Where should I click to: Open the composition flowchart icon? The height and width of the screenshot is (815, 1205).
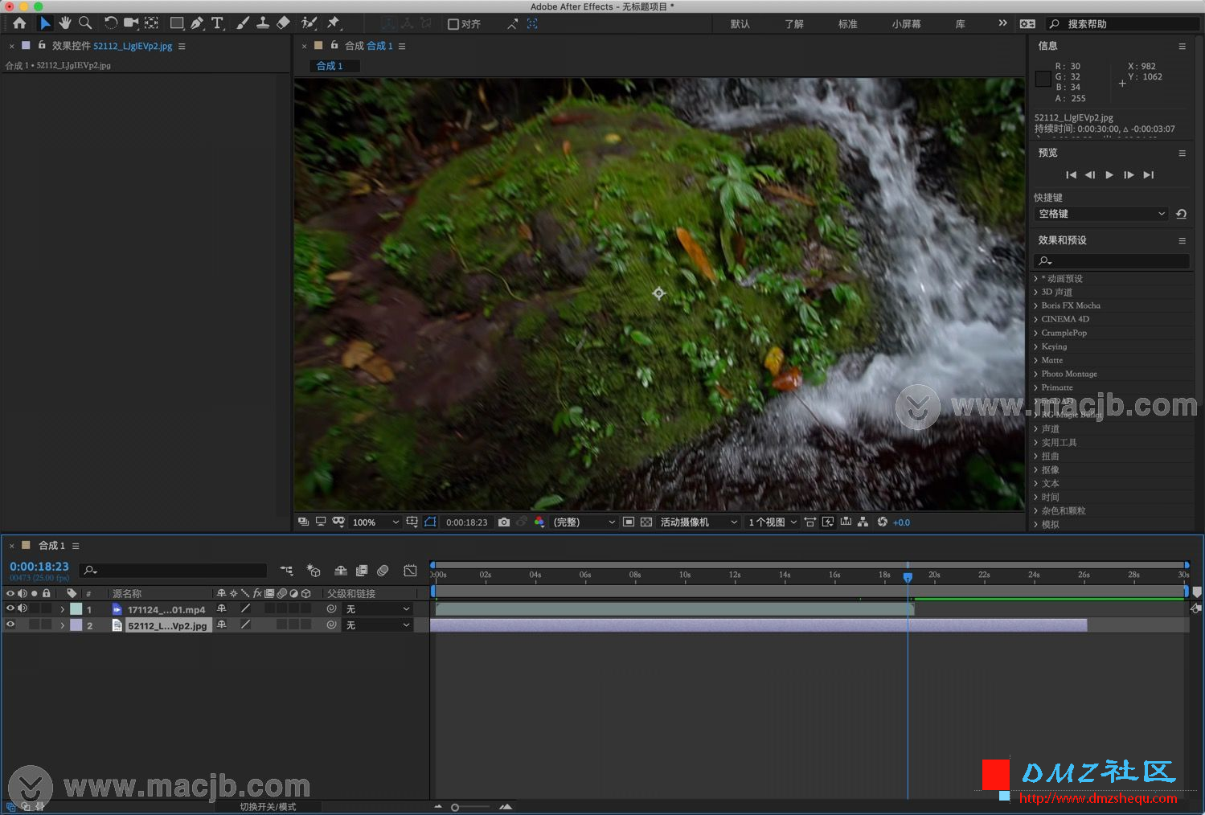pos(863,522)
